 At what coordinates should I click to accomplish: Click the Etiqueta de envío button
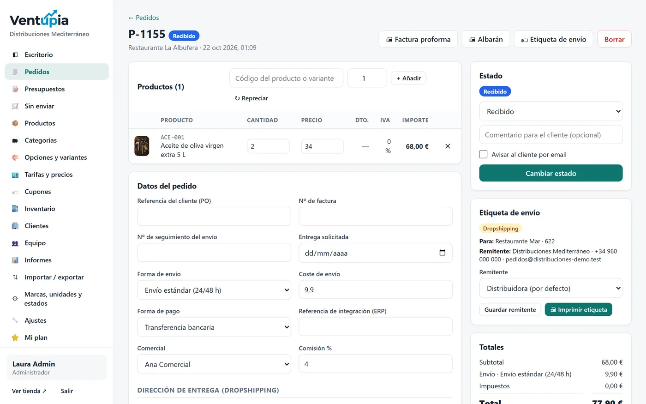554,39
